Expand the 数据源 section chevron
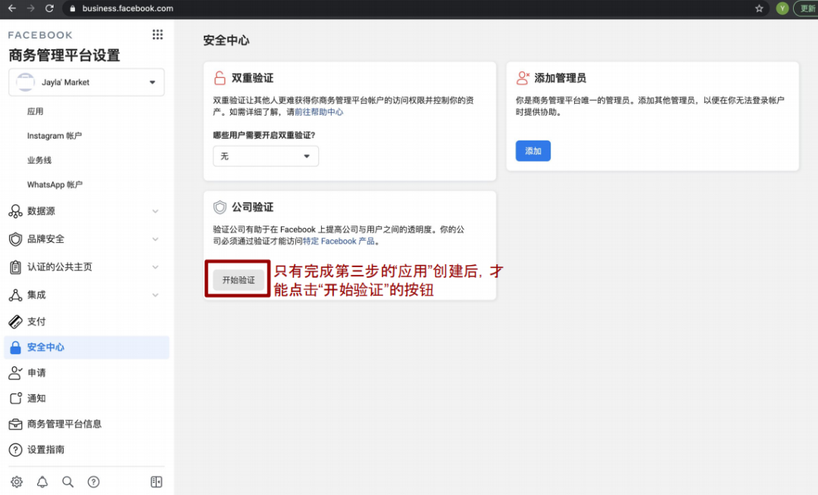The width and height of the screenshot is (818, 495). tap(155, 211)
